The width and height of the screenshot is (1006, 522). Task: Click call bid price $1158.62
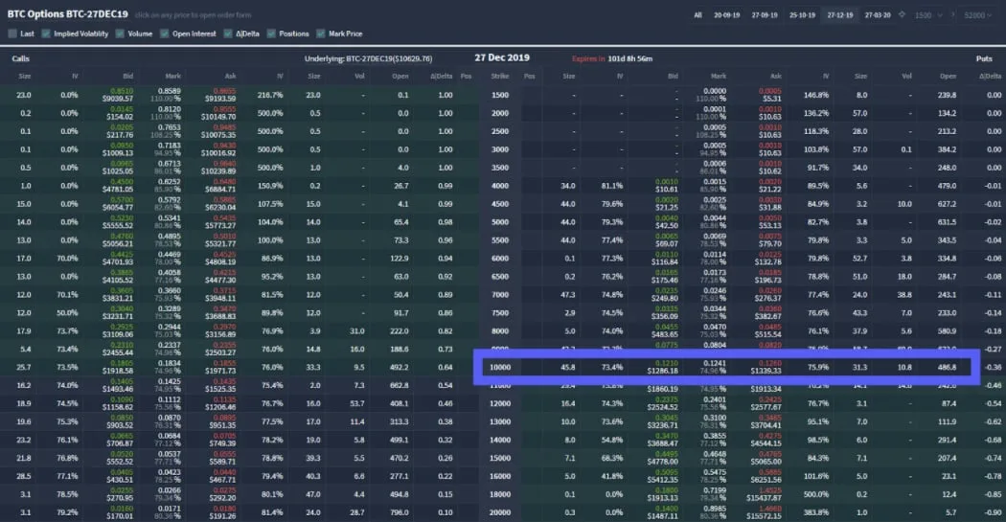pyautogui.click(x=118, y=408)
